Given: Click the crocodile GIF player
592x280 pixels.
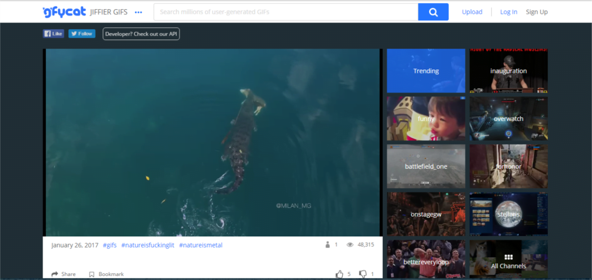Looking at the screenshot, I should [x=213, y=142].
